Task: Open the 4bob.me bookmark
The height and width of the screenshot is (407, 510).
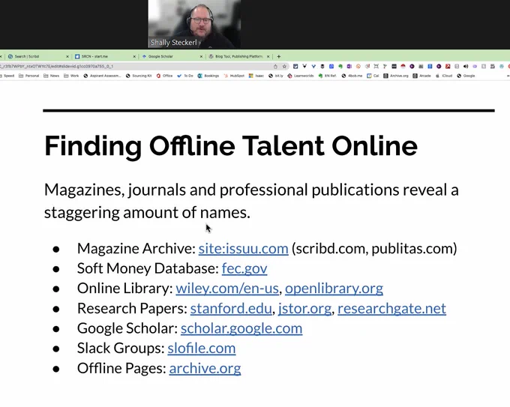Action: click(x=352, y=76)
